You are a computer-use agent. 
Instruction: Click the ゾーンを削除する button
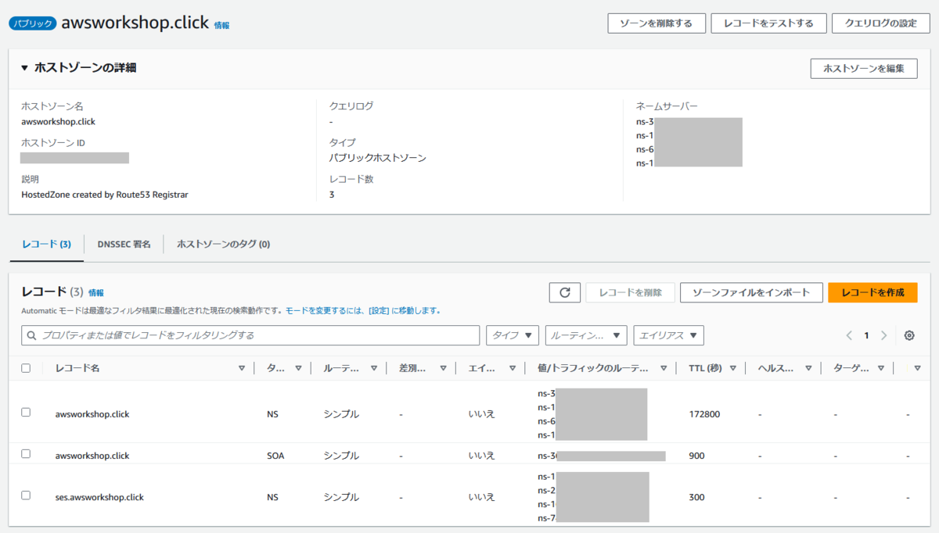[x=657, y=23]
